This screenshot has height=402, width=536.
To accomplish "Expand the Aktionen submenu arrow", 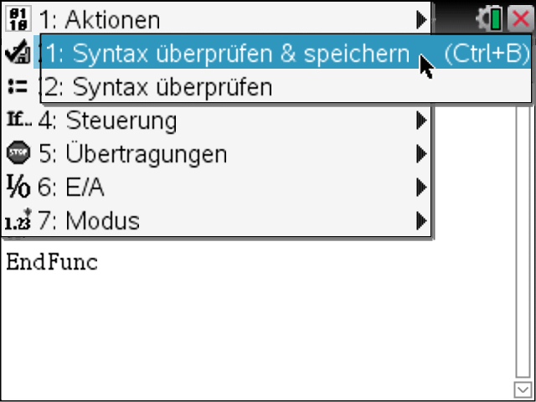I will tap(422, 20).
